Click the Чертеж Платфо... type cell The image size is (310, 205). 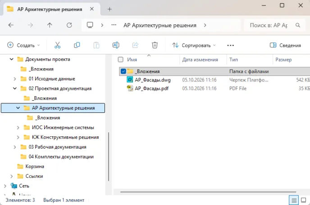click(249, 80)
